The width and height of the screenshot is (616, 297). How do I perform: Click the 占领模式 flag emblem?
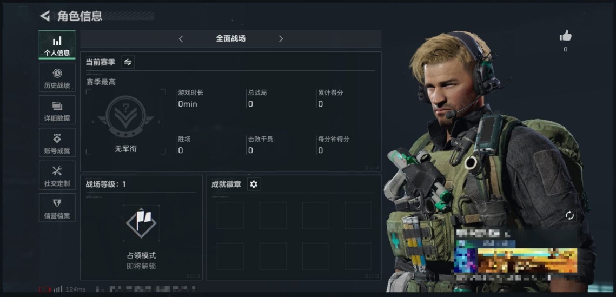point(141,223)
